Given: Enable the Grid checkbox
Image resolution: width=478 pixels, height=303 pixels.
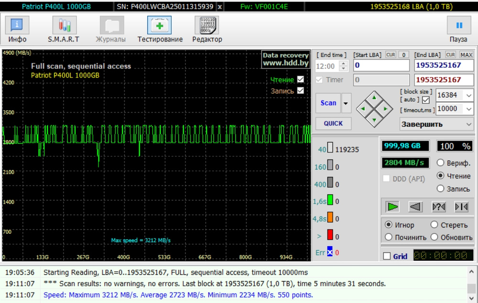Looking at the screenshot, I should pyautogui.click(x=387, y=256).
